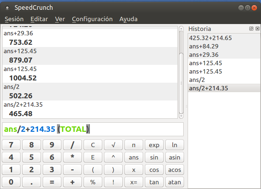Click the results display scrollbar thumb

click(181, 83)
